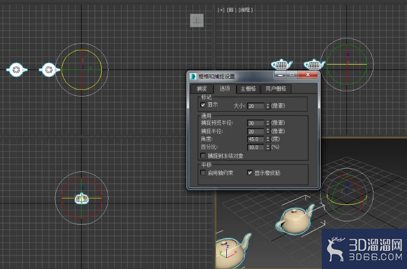Toggle the 显示 marker checkbox
407x269 pixels.
[203, 105]
